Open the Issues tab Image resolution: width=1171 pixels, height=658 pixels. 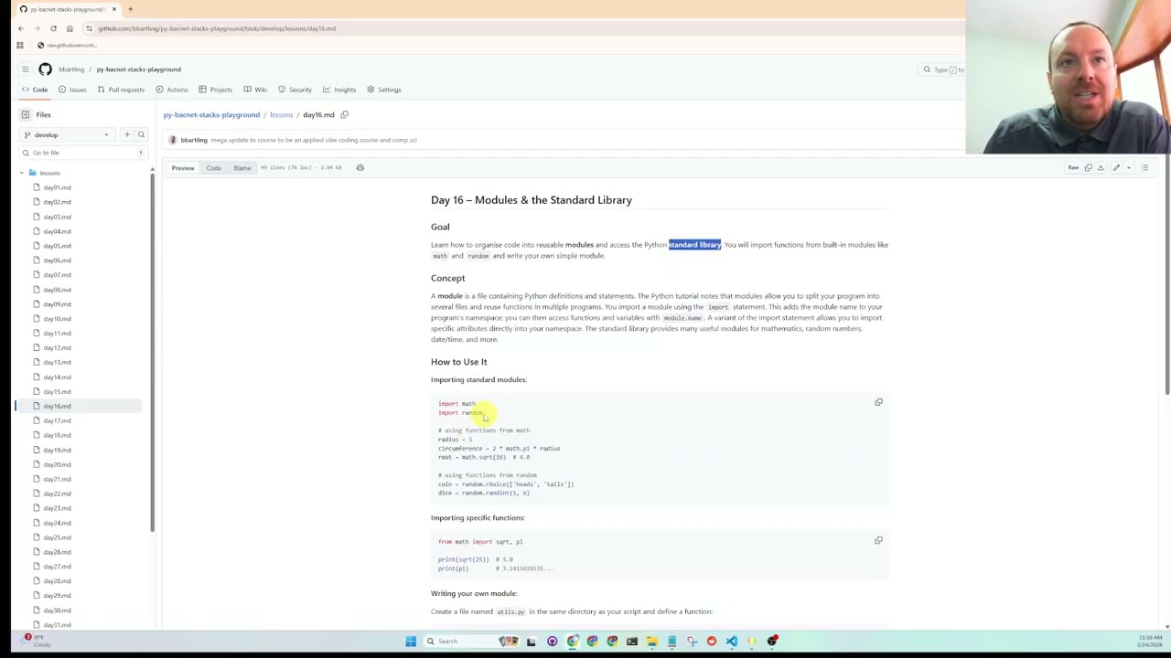coord(72,90)
